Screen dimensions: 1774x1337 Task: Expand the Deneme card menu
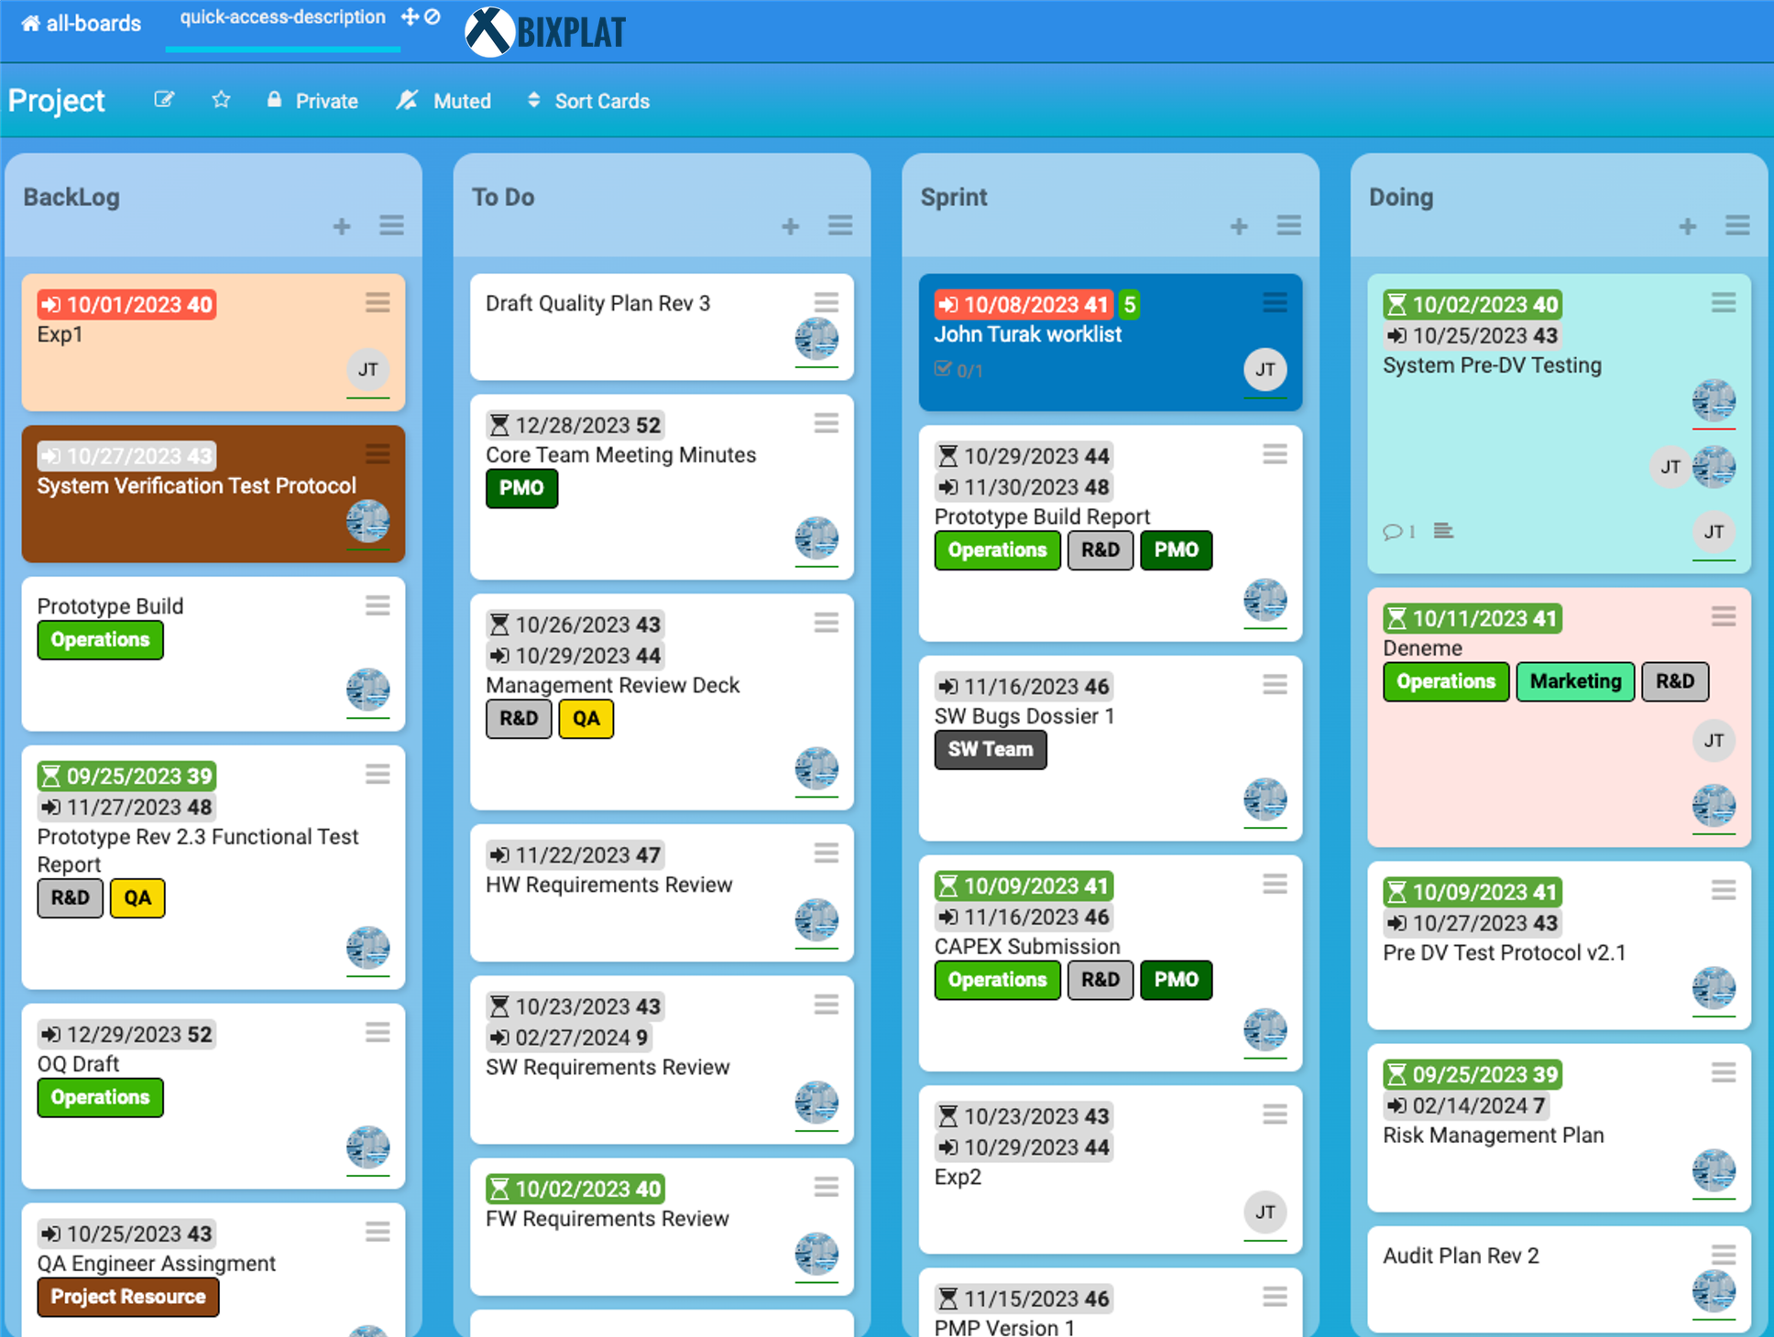pos(1723,617)
